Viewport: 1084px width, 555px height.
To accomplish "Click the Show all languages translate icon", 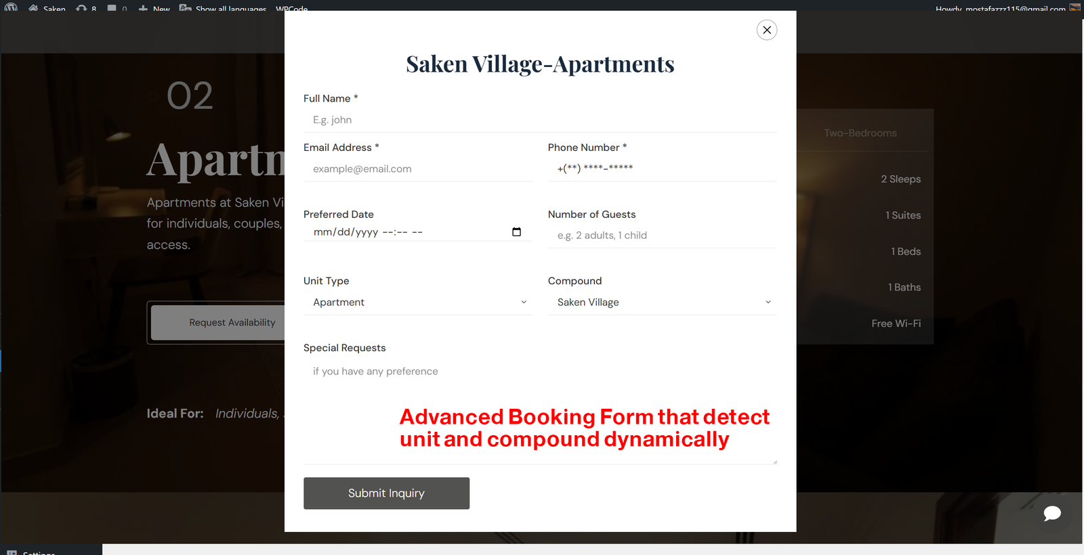I will click(x=185, y=8).
